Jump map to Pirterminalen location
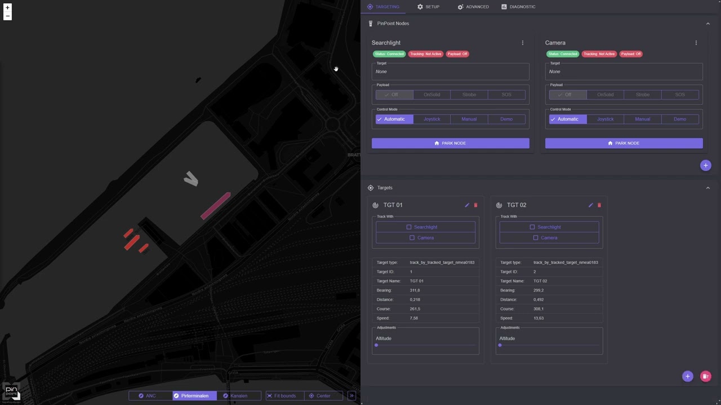The height and width of the screenshot is (405, 721). pyautogui.click(x=194, y=396)
